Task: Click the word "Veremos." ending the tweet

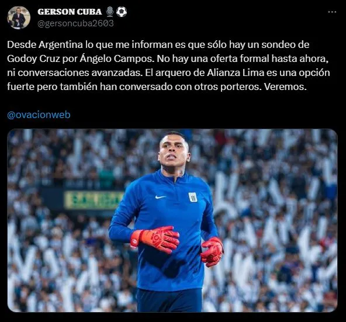Action: point(285,86)
